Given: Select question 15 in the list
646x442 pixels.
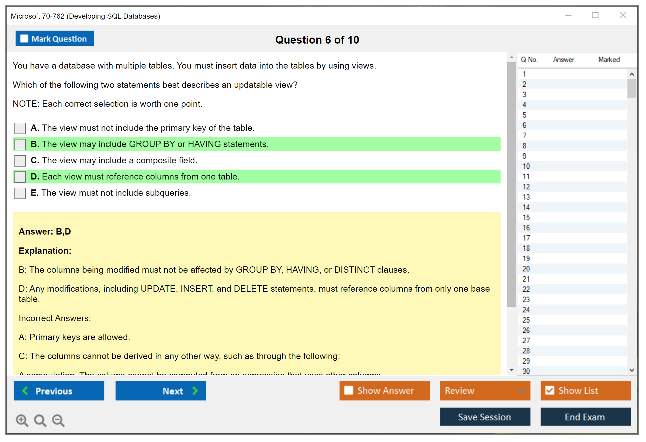Looking at the screenshot, I should (x=526, y=217).
